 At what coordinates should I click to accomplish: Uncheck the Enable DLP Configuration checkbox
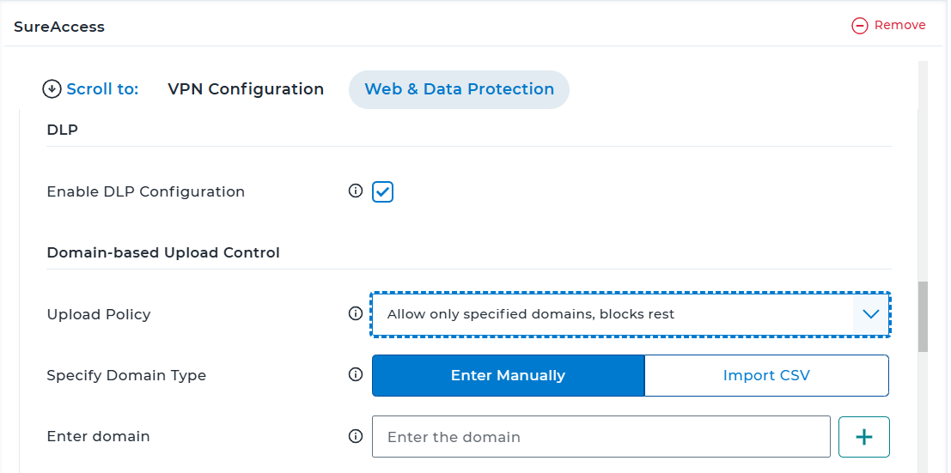[x=382, y=191]
